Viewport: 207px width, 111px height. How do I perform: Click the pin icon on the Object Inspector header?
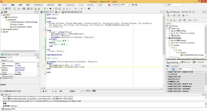point(35,54)
